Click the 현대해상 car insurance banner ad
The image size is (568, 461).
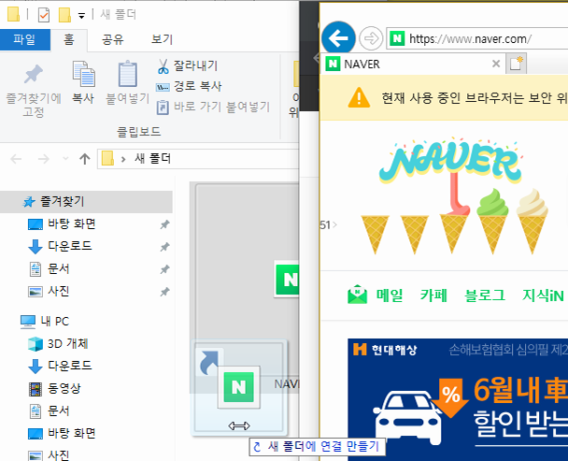click(x=458, y=399)
